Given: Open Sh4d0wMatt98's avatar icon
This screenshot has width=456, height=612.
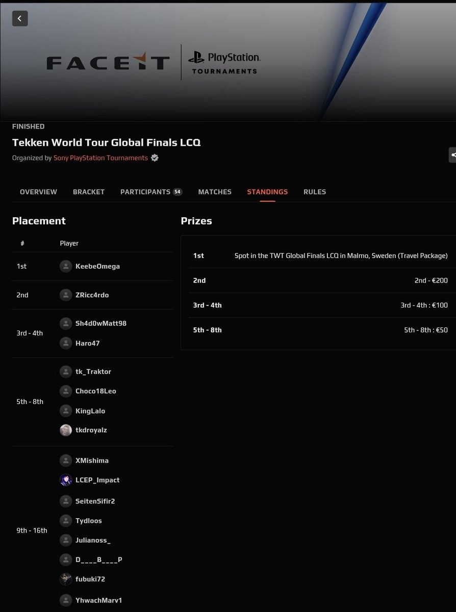Looking at the screenshot, I should click(66, 323).
